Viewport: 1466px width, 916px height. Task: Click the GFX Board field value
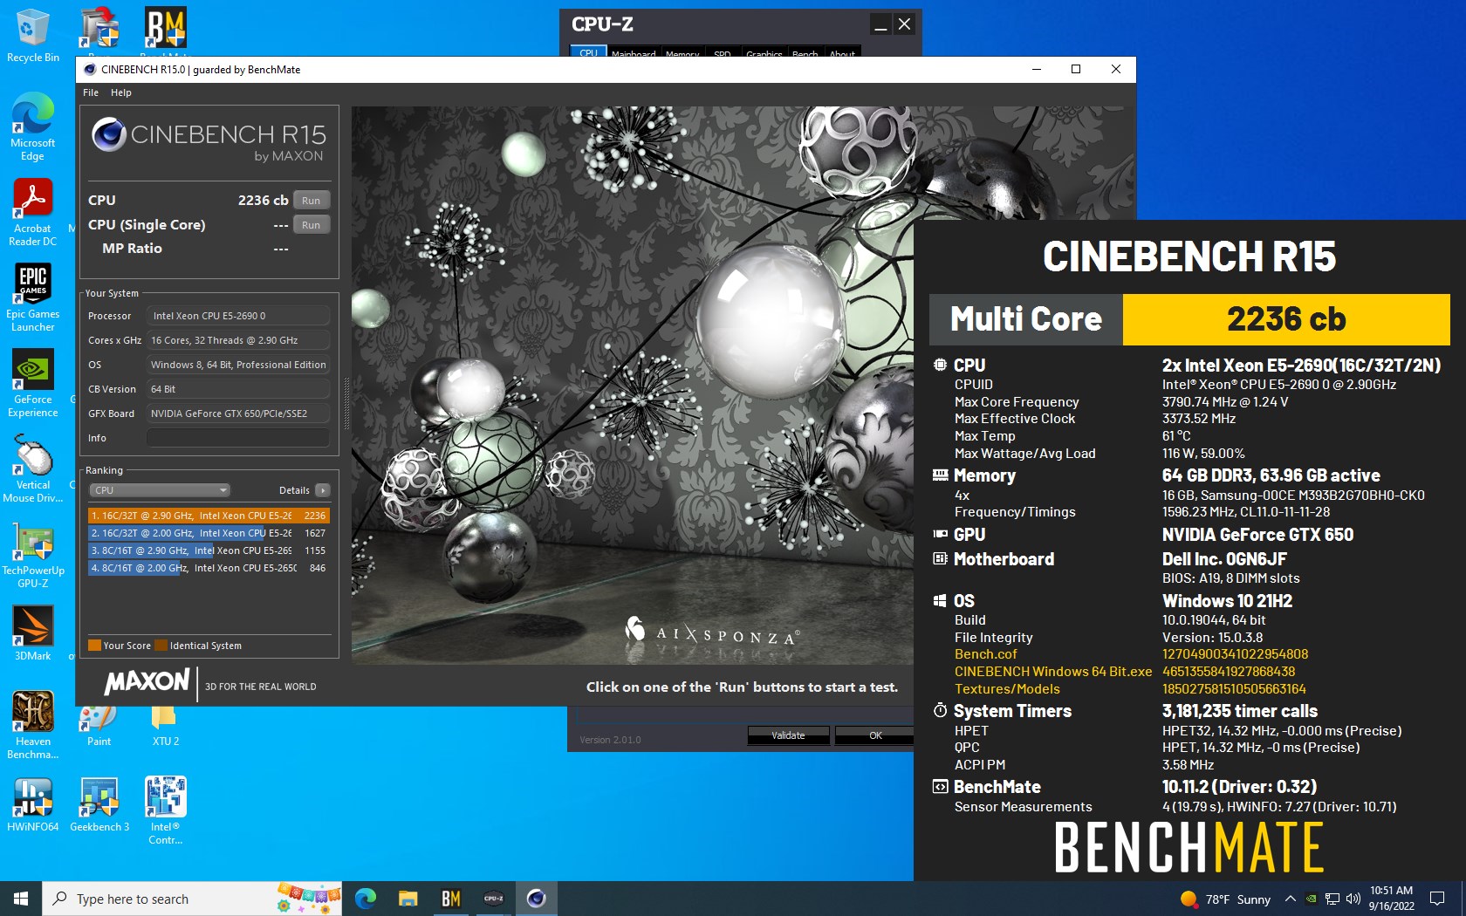(x=238, y=414)
